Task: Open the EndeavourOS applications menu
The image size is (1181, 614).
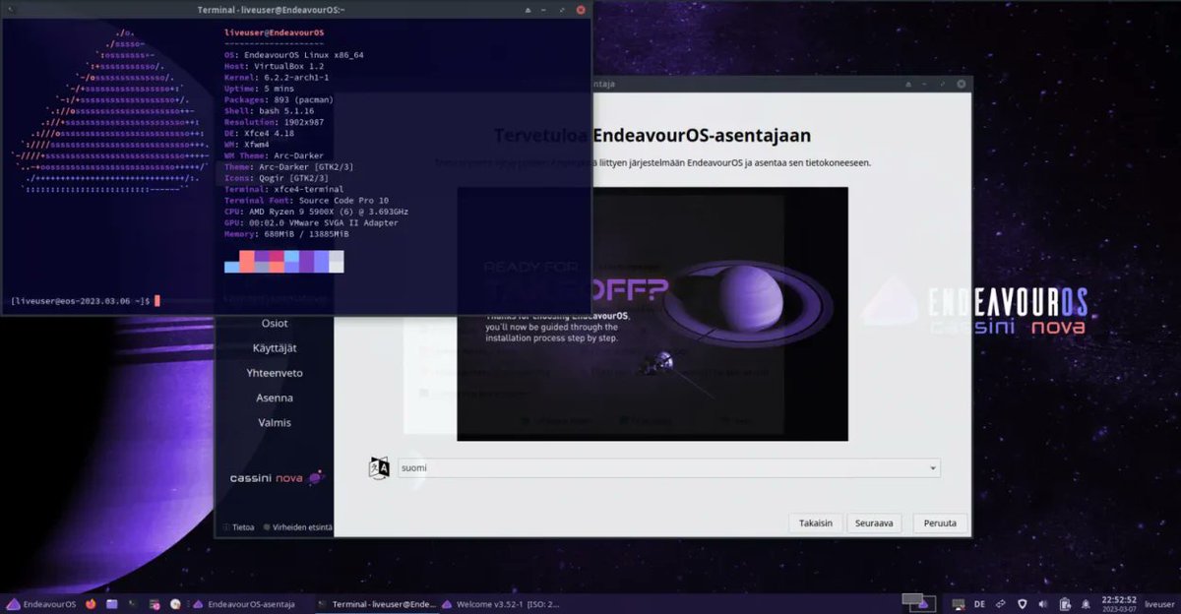Action: tap(41, 604)
